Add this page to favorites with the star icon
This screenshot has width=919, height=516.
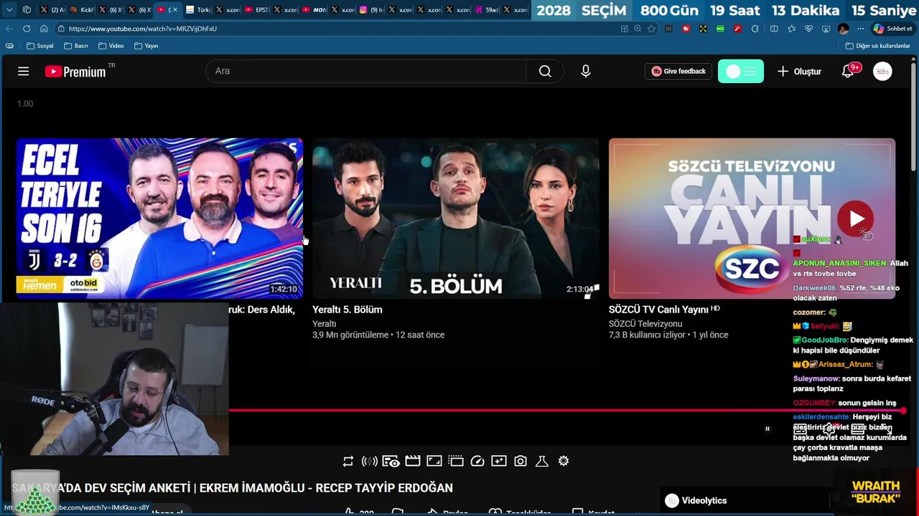click(x=651, y=29)
